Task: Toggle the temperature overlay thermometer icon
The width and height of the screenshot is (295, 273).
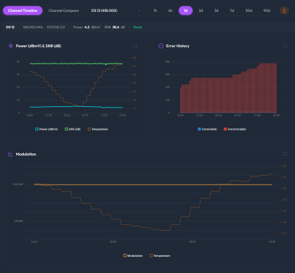Action: 284,10
